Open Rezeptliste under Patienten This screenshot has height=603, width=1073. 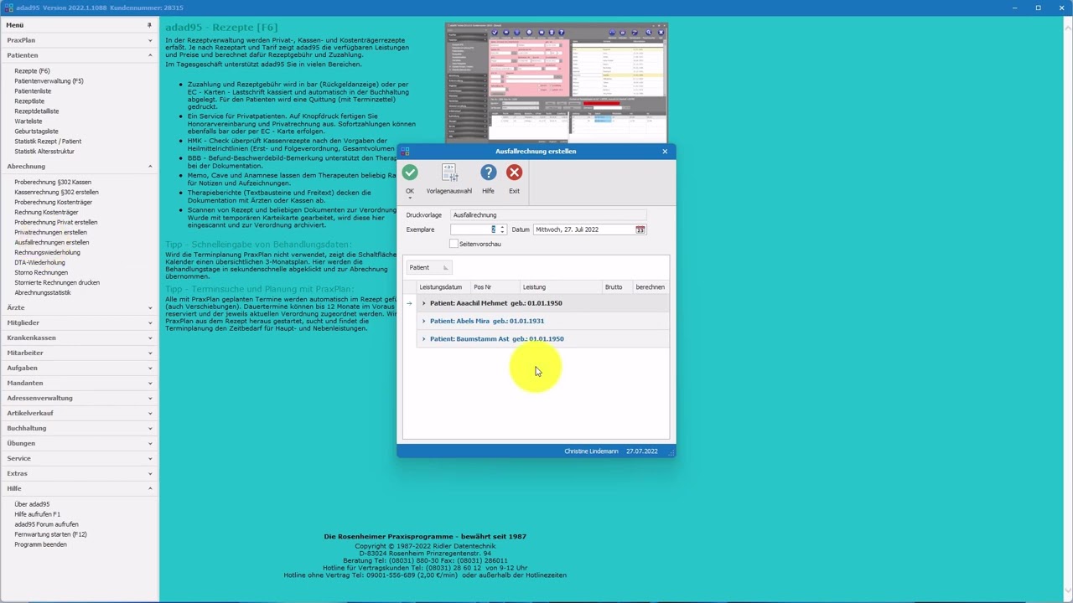point(29,101)
